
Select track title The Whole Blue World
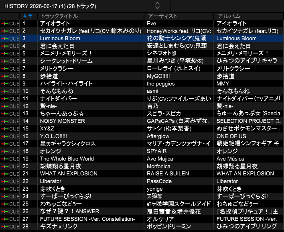pyautogui.click(x=67, y=159)
